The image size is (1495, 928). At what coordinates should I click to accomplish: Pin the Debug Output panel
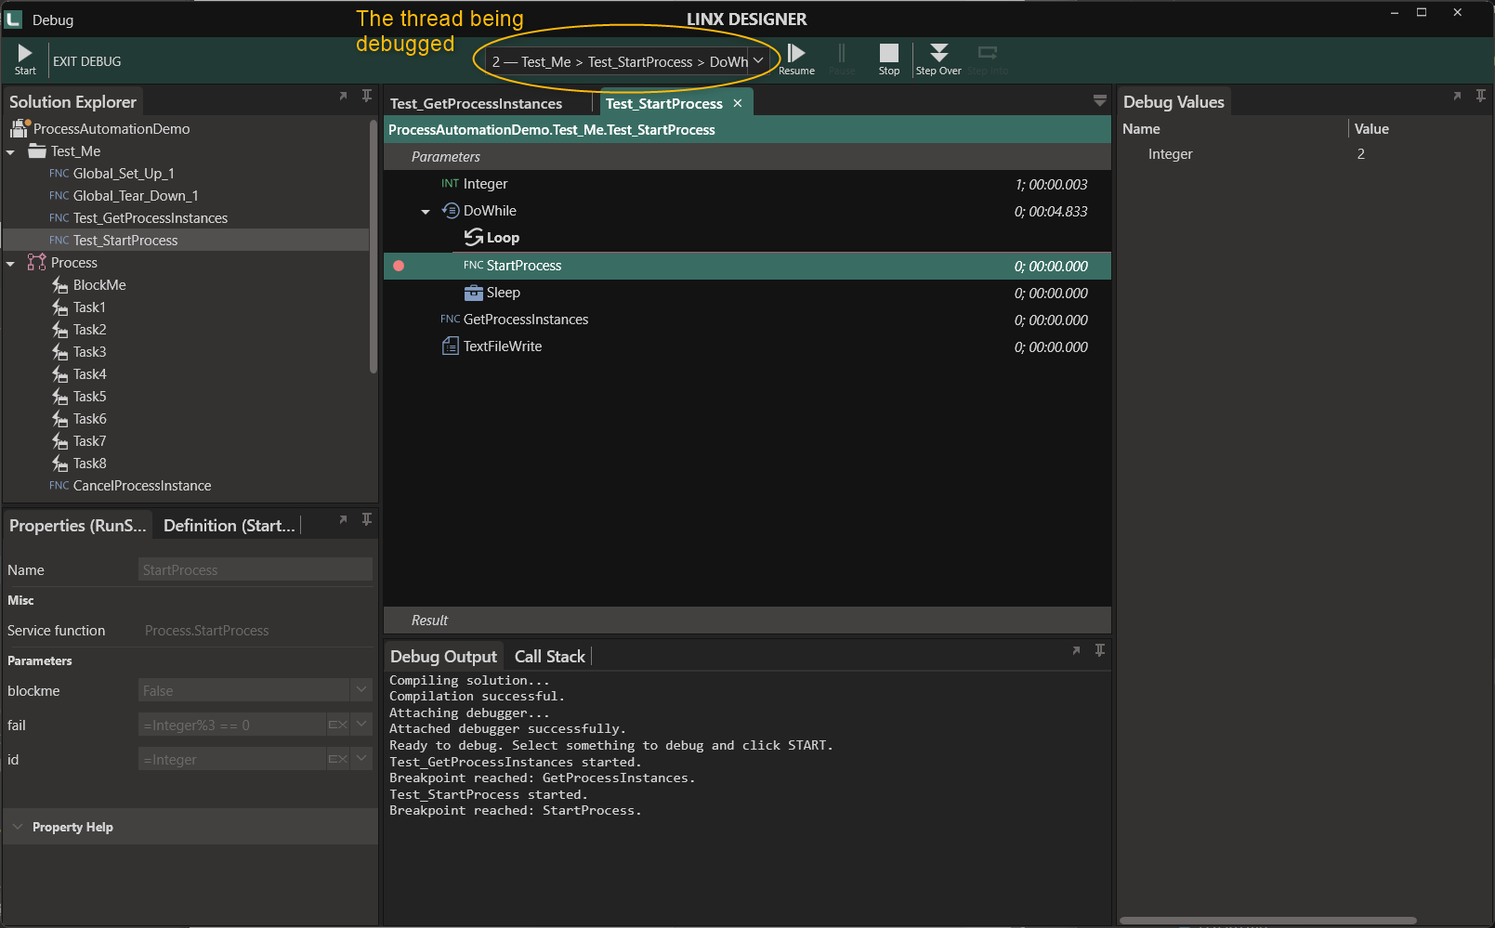[x=1100, y=650]
